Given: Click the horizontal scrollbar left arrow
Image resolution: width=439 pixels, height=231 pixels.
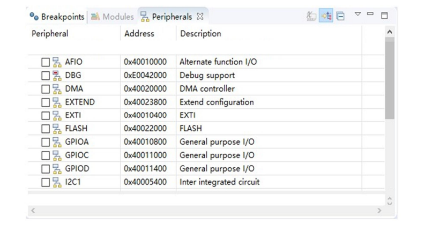Looking at the screenshot, I should (x=33, y=211).
